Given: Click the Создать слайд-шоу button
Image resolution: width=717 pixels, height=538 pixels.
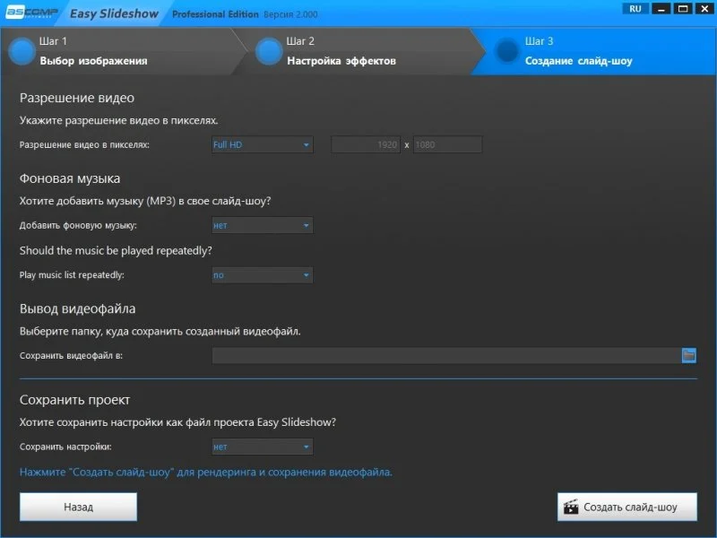Looking at the screenshot, I should point(627,507).
